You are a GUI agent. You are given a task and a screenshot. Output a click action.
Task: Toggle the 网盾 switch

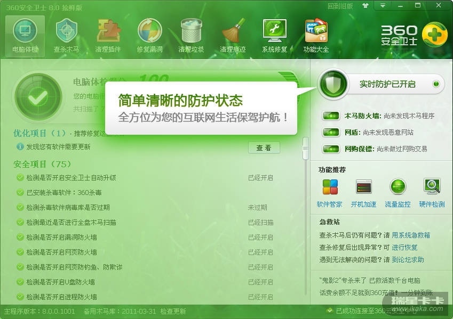pos(331,133)
